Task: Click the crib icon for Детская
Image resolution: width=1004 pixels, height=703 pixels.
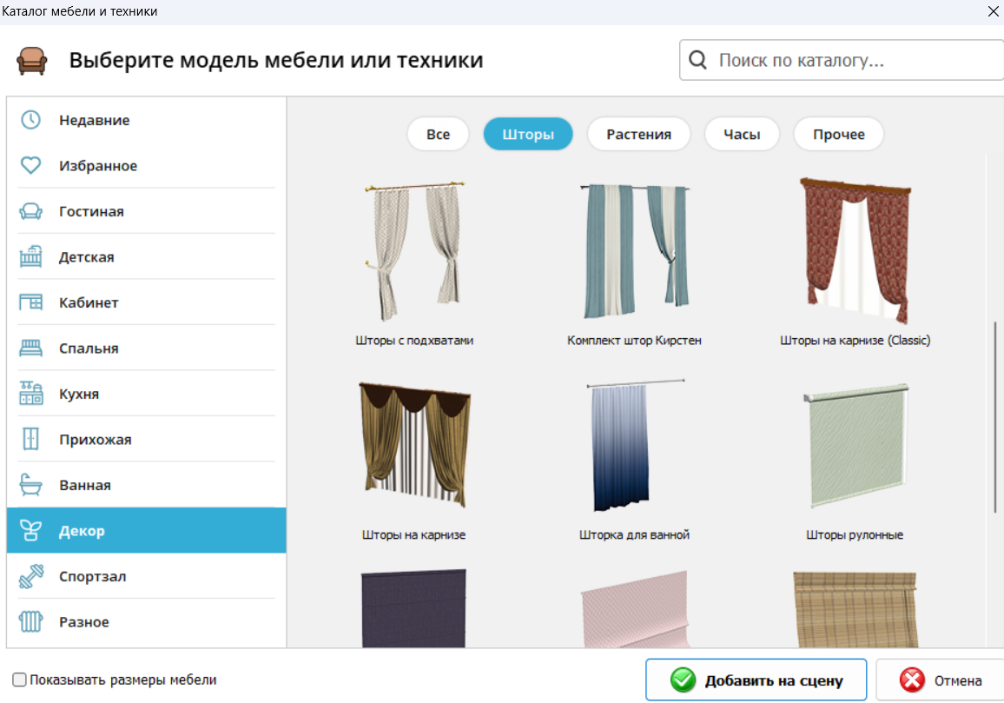Action: tap(30, 256)
